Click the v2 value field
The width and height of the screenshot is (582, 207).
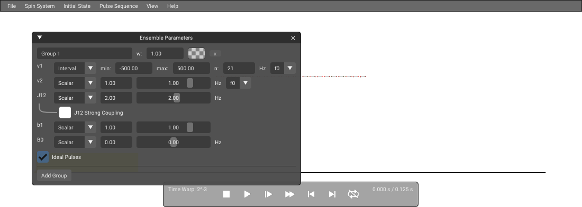(x=116, y=83)
